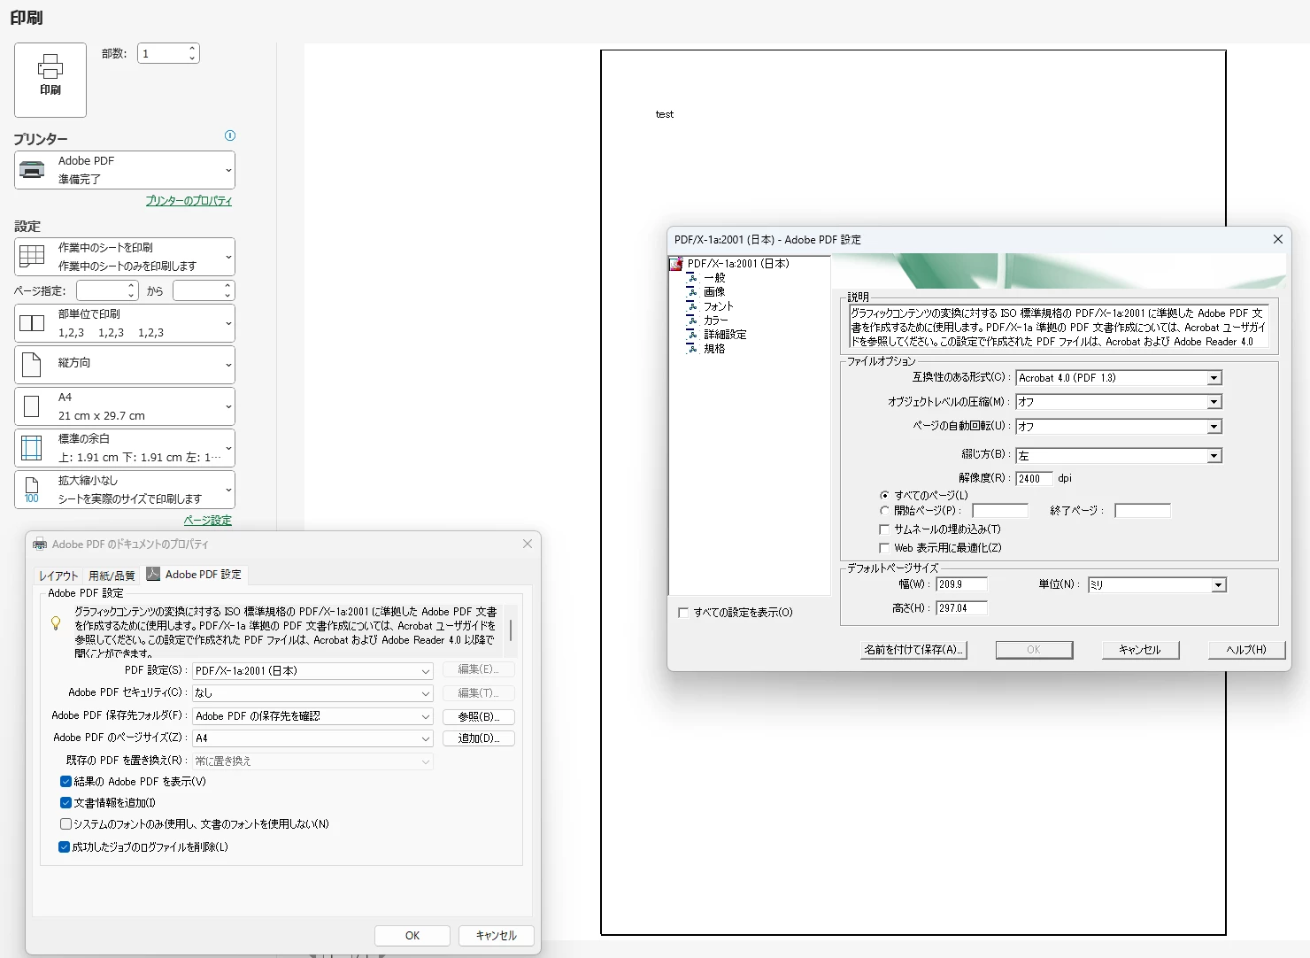Open the プリンターのプロパティ link
The width and height of the screenshot is (1310, 958).
189,201
